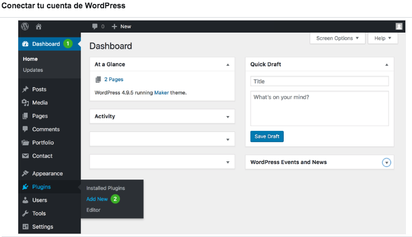Open user avatar in admin bar
412x237 pixels.
(x=399, y=27)
